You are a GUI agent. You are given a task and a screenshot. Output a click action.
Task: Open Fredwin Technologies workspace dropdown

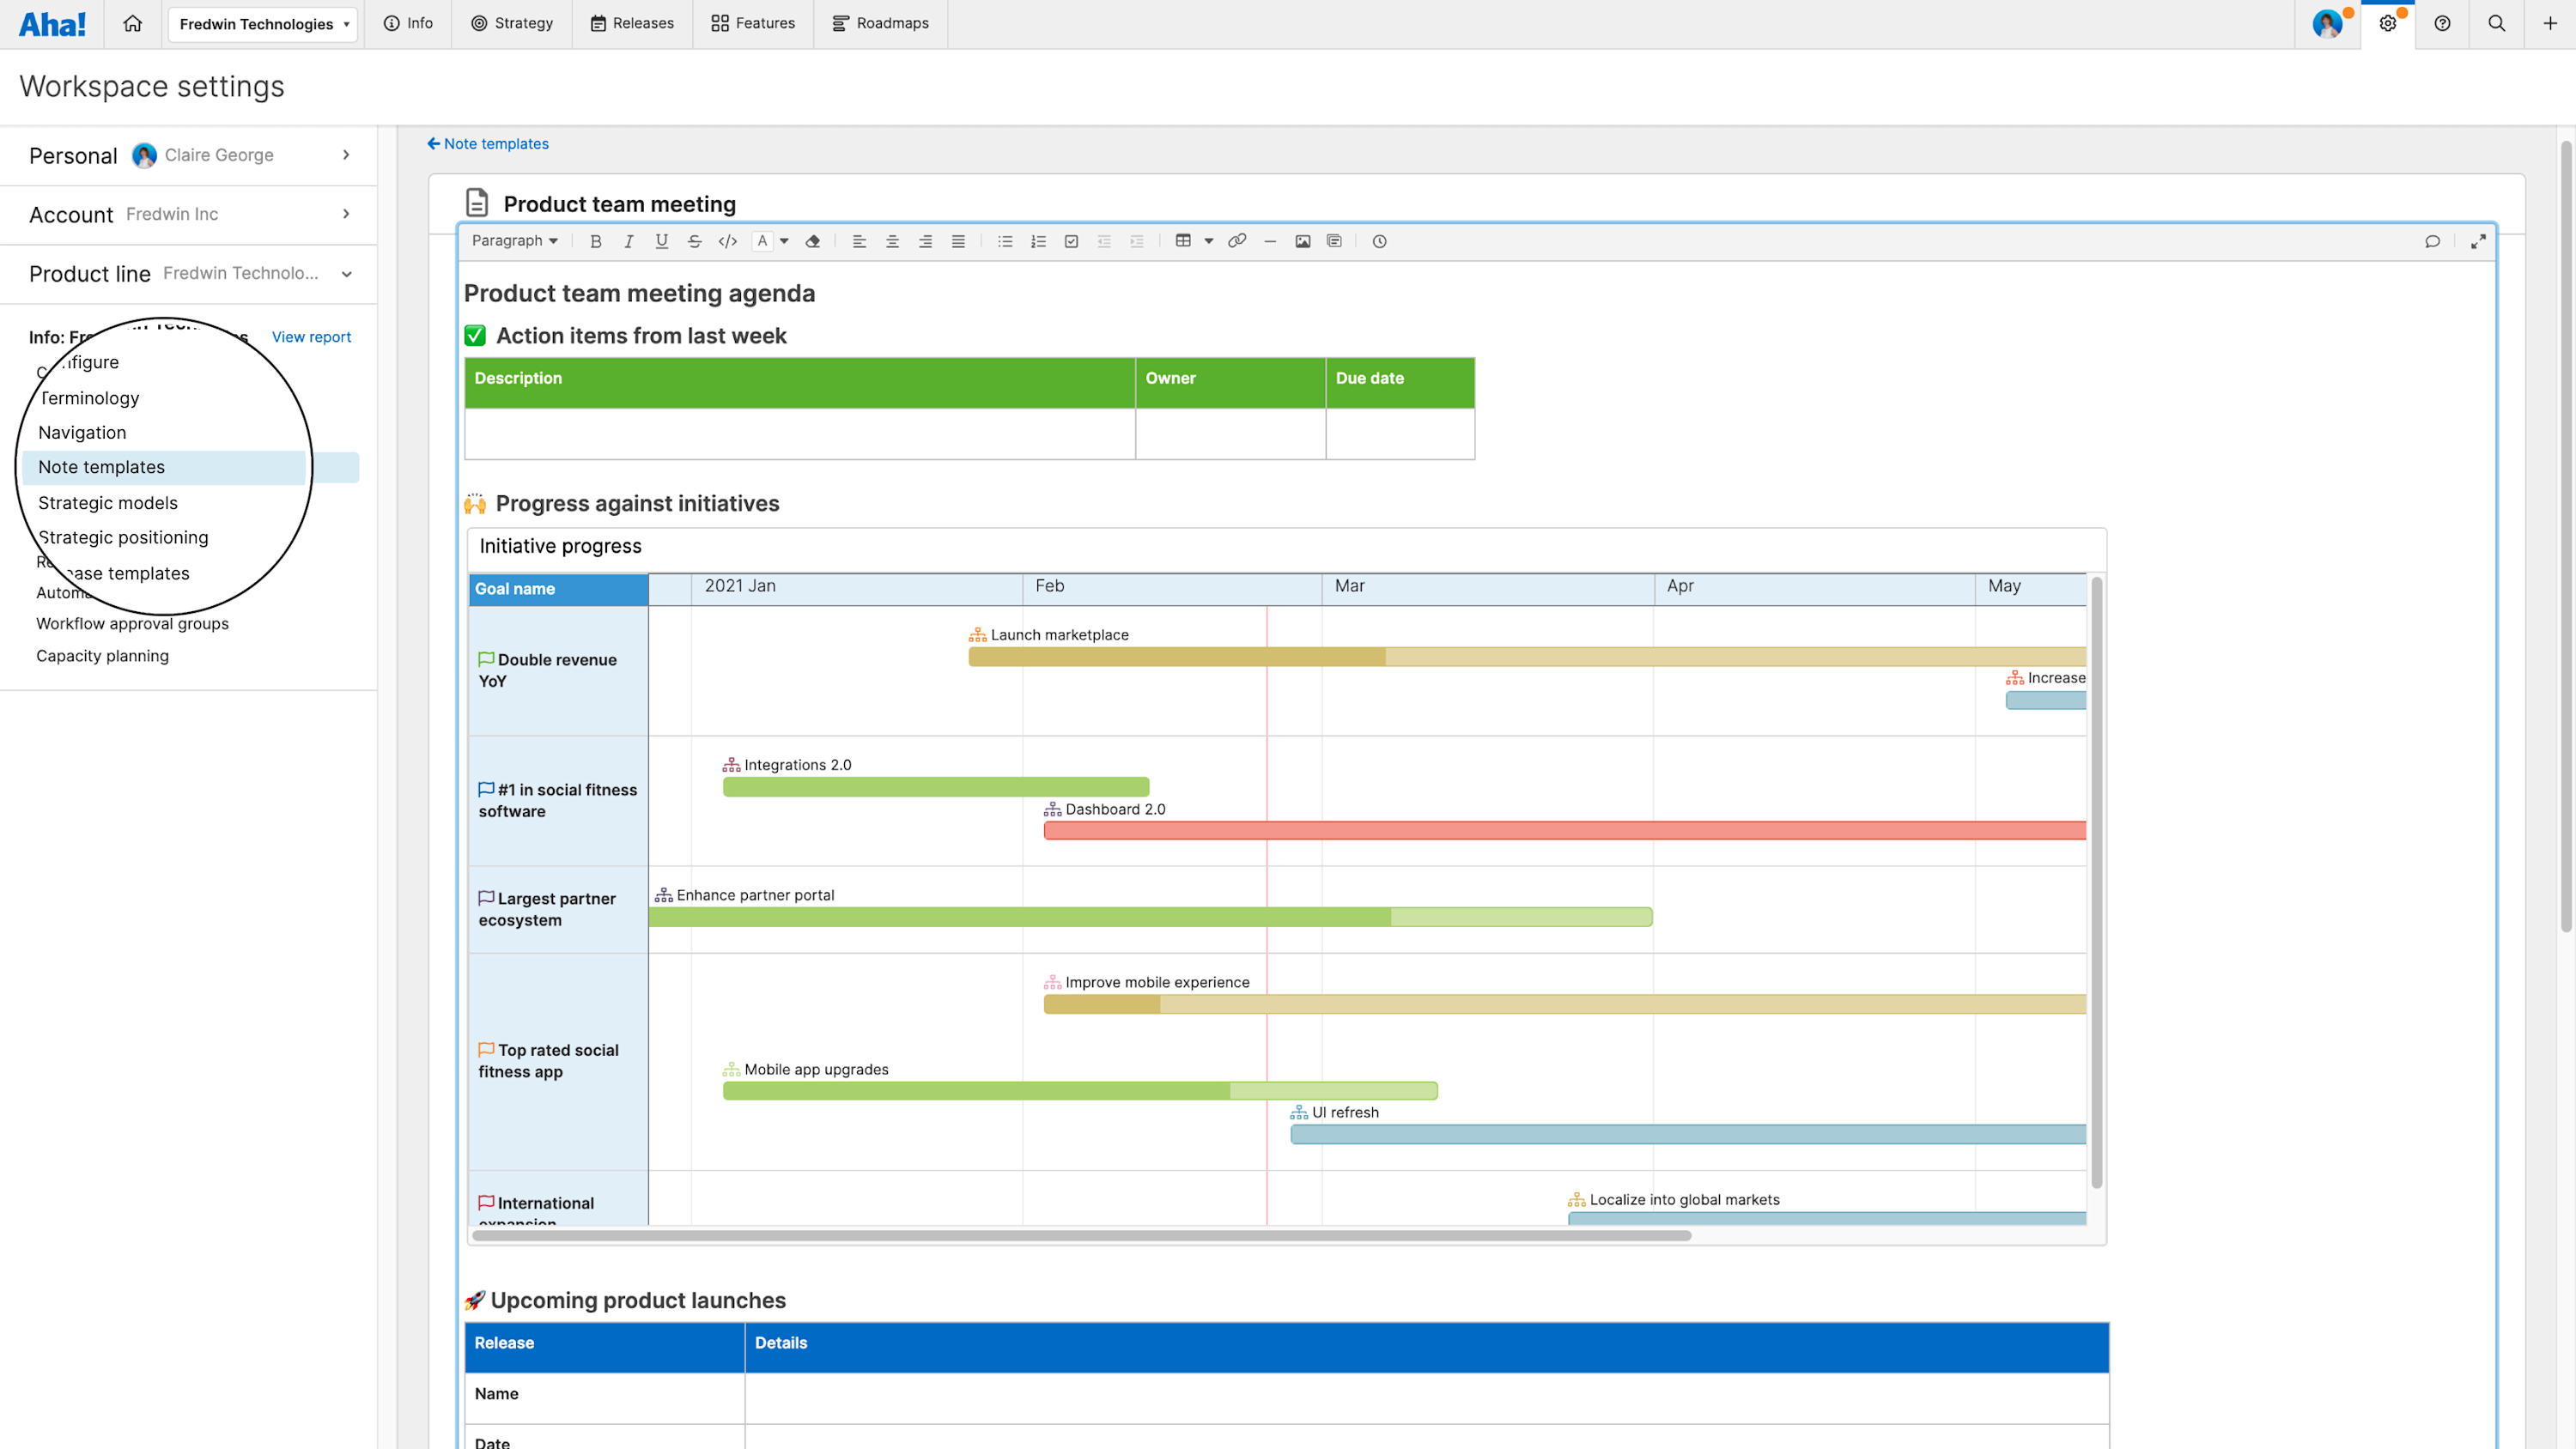263,24
